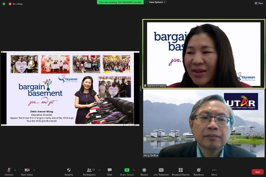266x177 pixels.
Task: Open video options arrow beside Start Video
Action: click(x=34, y=170)
